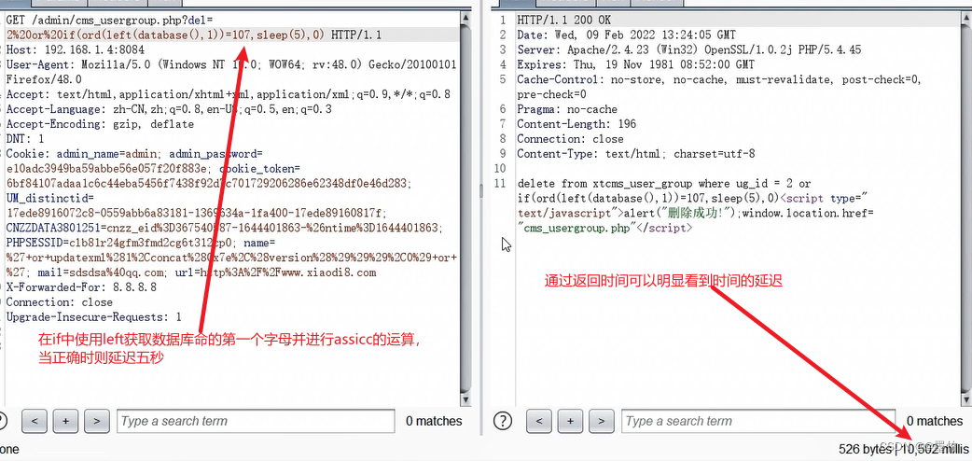Open help icon beside response search bar
This screenshot has height=461, width=972.
502,421
